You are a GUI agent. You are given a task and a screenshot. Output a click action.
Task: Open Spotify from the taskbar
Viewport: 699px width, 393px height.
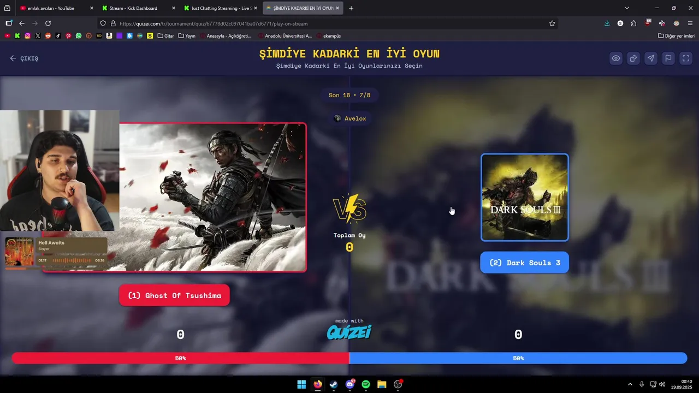coord(366,384)
